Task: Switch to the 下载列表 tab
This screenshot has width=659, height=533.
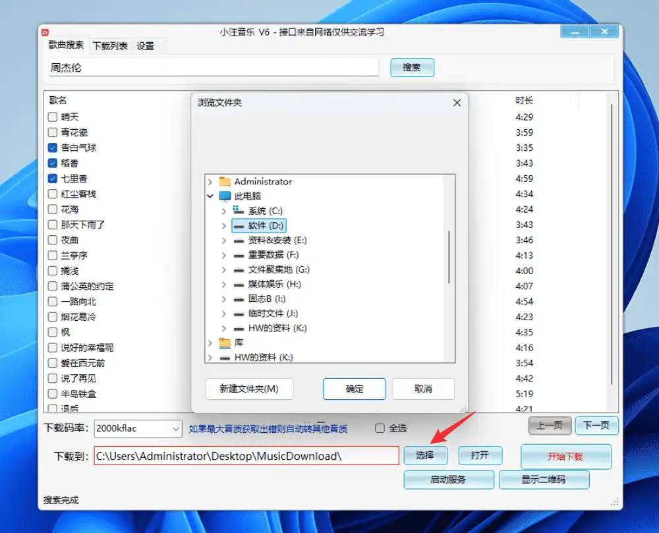Action: coord(109,45)
